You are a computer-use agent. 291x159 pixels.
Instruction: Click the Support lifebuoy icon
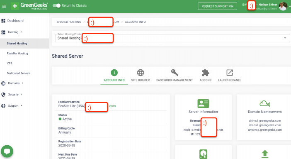3,106
